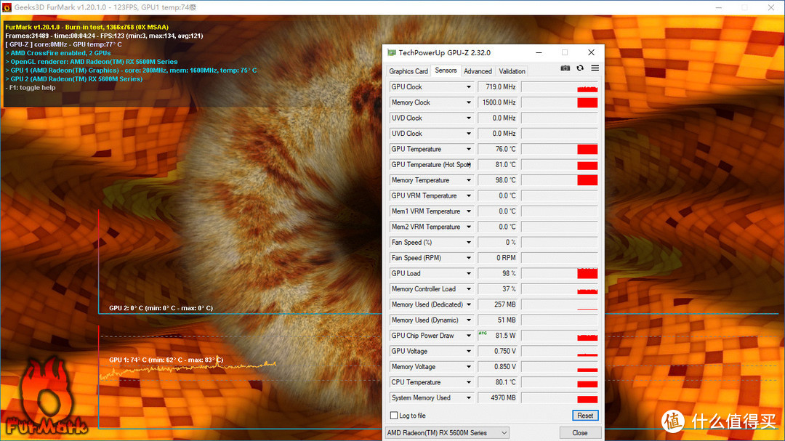Click the GPU Clock history graph
The image size is (785, 441).
tap(560, 87)
